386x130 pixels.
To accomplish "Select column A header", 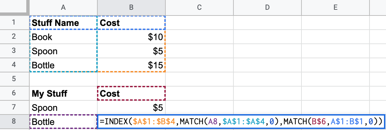I will [64, 8].
